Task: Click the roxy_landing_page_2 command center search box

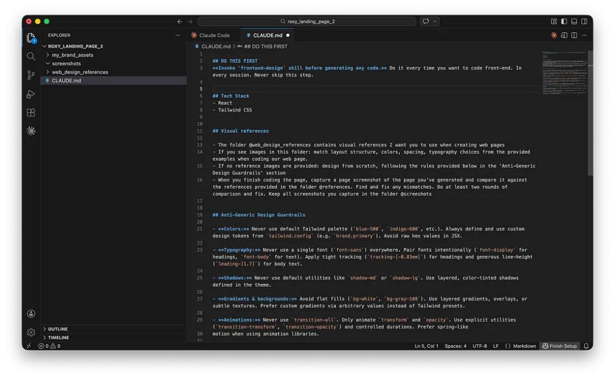Action: pyautogui.click(x=307, y=22)
